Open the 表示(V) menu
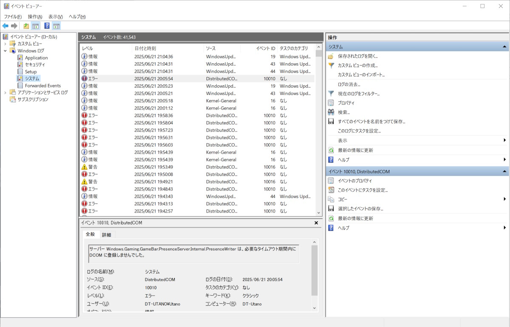 click(x=56, y=17)
